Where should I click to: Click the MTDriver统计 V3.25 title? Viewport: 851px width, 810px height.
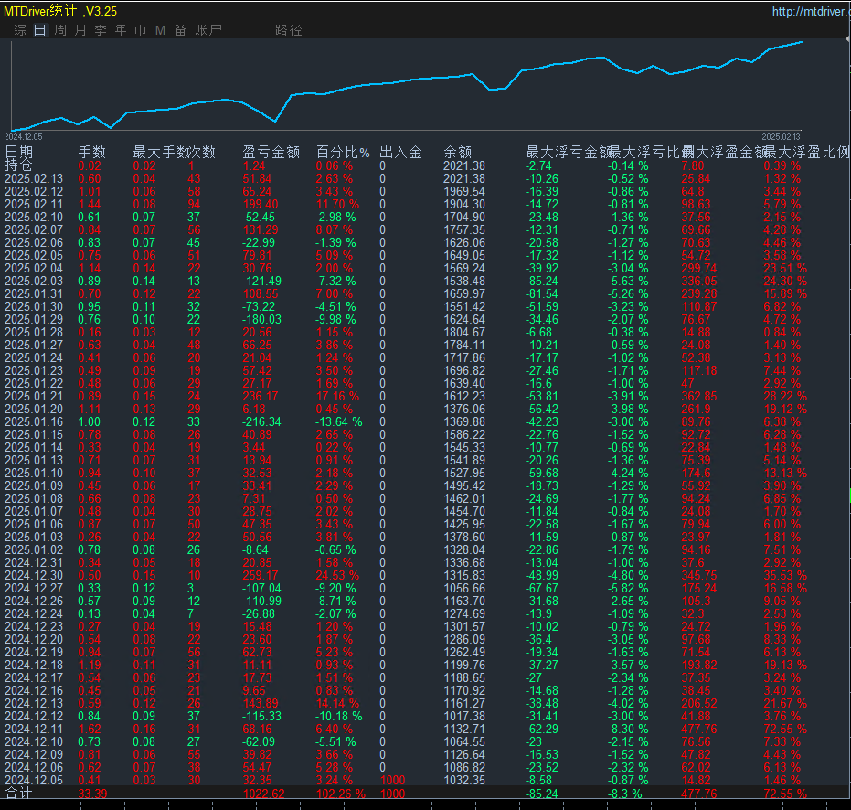(60, 11)
